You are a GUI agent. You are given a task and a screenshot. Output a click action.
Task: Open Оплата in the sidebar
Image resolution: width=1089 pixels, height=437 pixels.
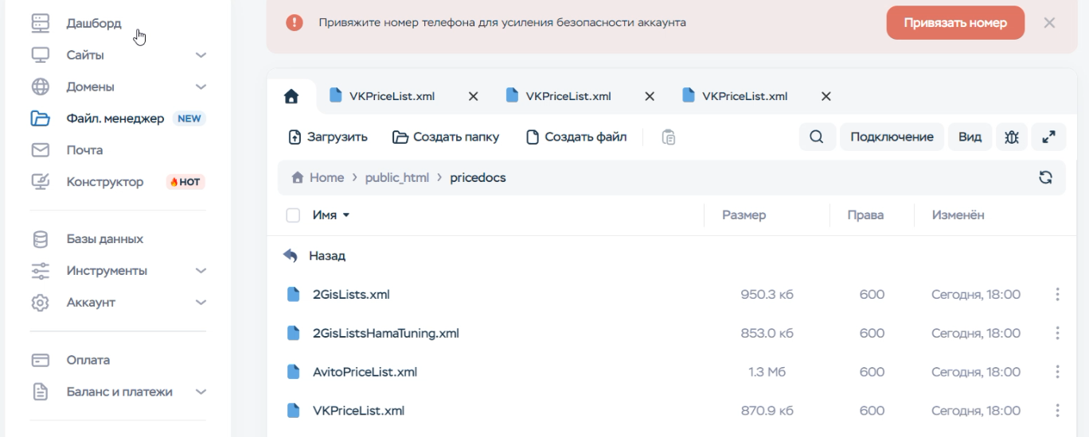click(x=88, y=360)
